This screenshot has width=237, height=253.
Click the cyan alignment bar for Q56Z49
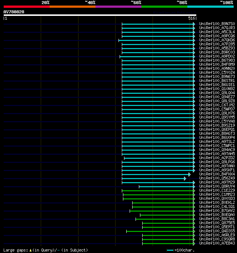tap(154, 179)
